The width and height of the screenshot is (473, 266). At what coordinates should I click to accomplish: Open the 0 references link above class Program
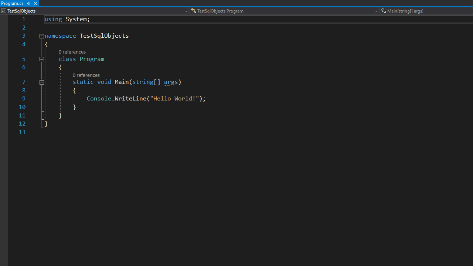point(72,52)
